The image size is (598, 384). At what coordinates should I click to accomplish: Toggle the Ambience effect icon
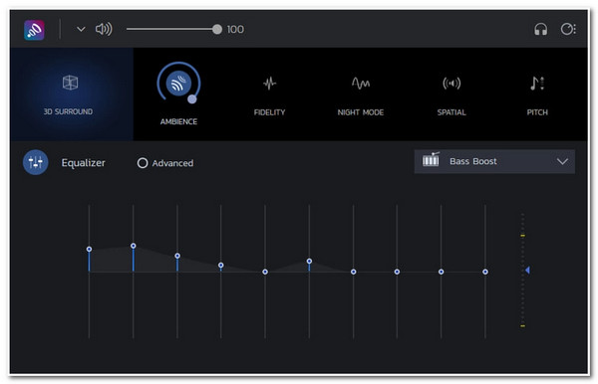pos(178,83)
